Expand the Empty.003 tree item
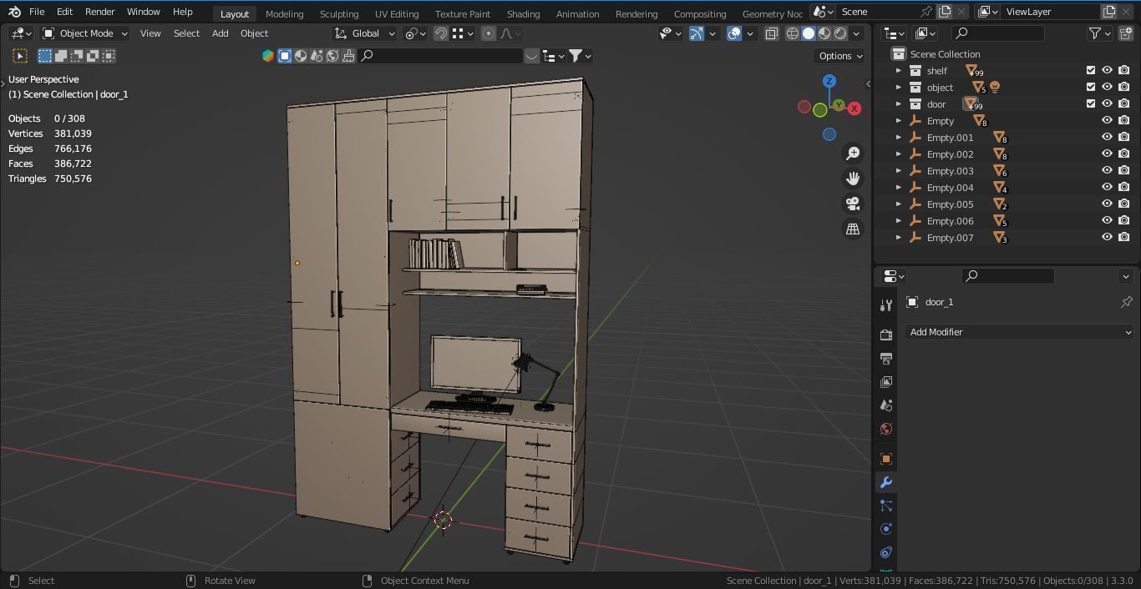The image size is (1141, 589). [899, 171]
